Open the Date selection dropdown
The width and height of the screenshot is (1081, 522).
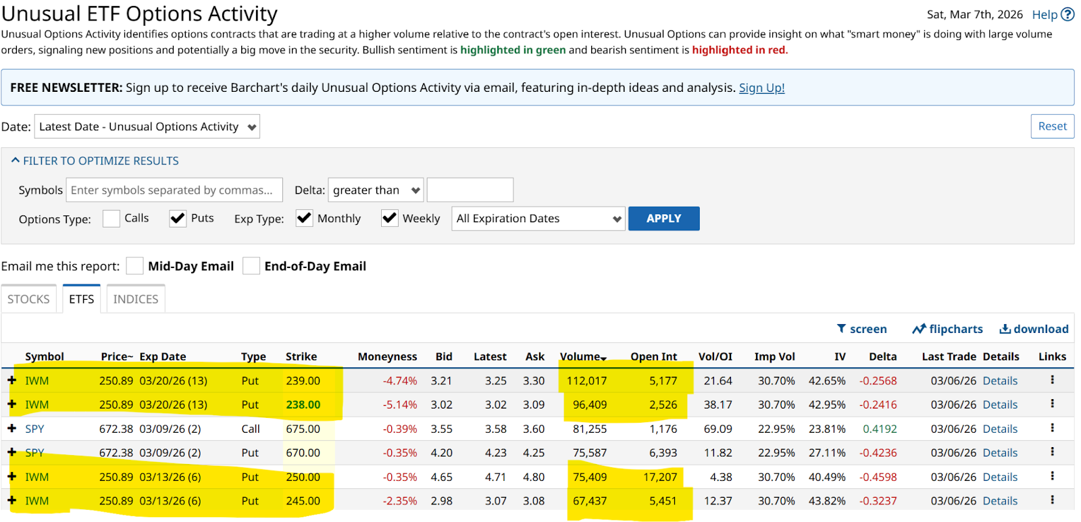coord(147,127)
